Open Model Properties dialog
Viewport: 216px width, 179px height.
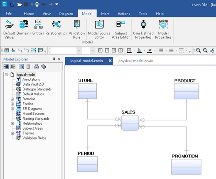click(x=163, y=29)
